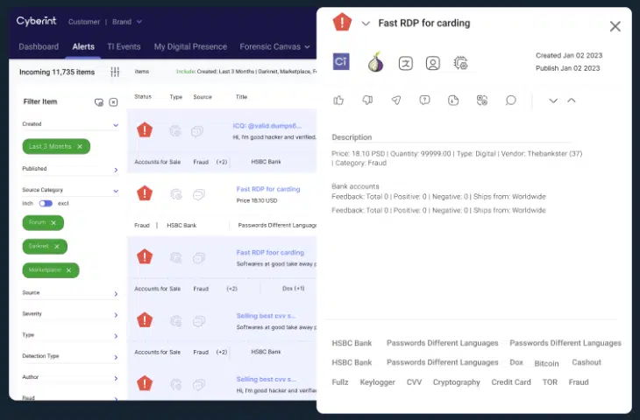
Task: Open the TI Events tab
Action: pos(124,46)
